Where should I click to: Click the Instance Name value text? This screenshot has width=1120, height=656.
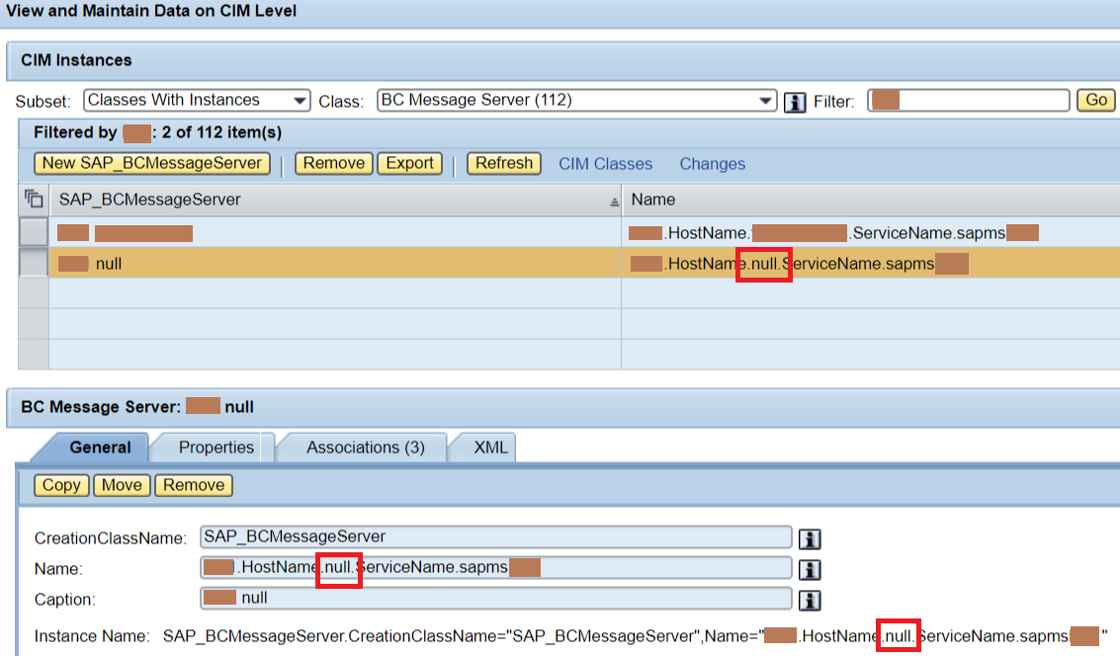tap(635, 636)
